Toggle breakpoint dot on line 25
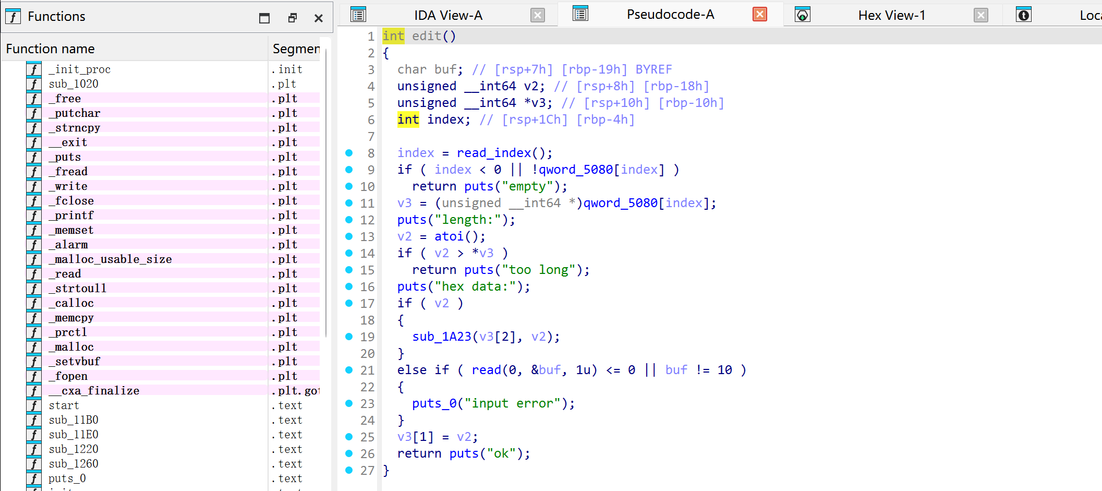Screen dimensions: 1102x491 [349, 437]
